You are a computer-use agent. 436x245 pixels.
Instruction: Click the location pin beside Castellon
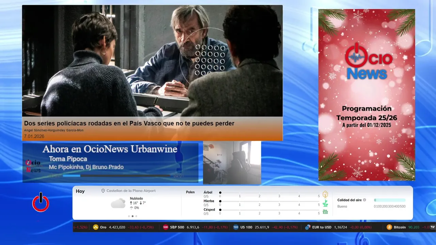pos(103,191)
